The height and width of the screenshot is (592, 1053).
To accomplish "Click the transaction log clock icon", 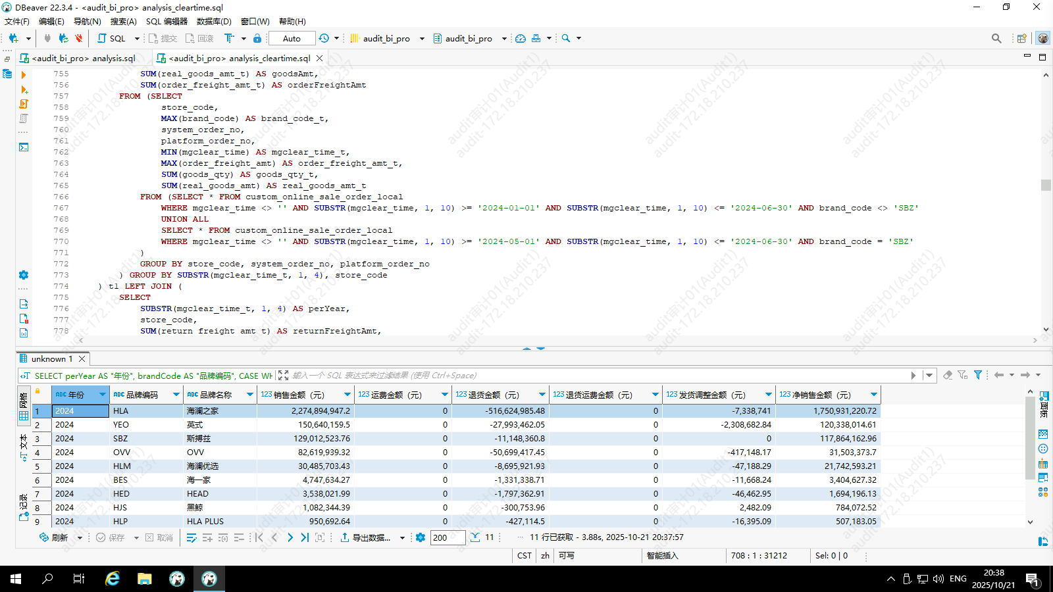I will (324, 38).
